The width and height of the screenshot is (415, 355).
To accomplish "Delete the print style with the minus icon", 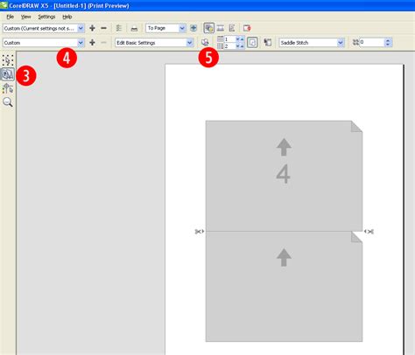I will (103, 28).
